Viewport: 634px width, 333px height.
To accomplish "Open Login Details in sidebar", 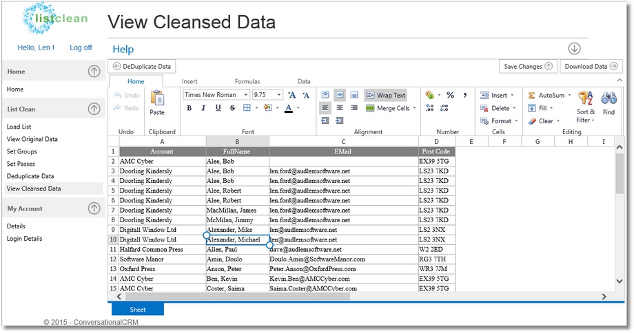I will [x=24, y=239].
